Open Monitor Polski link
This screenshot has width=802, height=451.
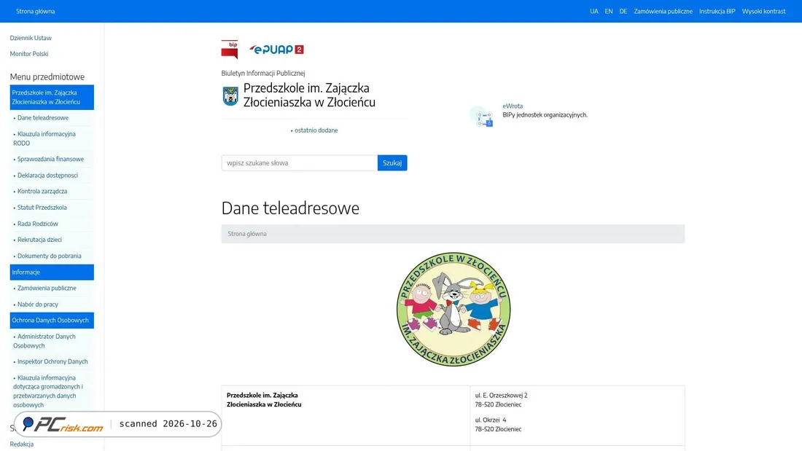[x=29, y=54]
